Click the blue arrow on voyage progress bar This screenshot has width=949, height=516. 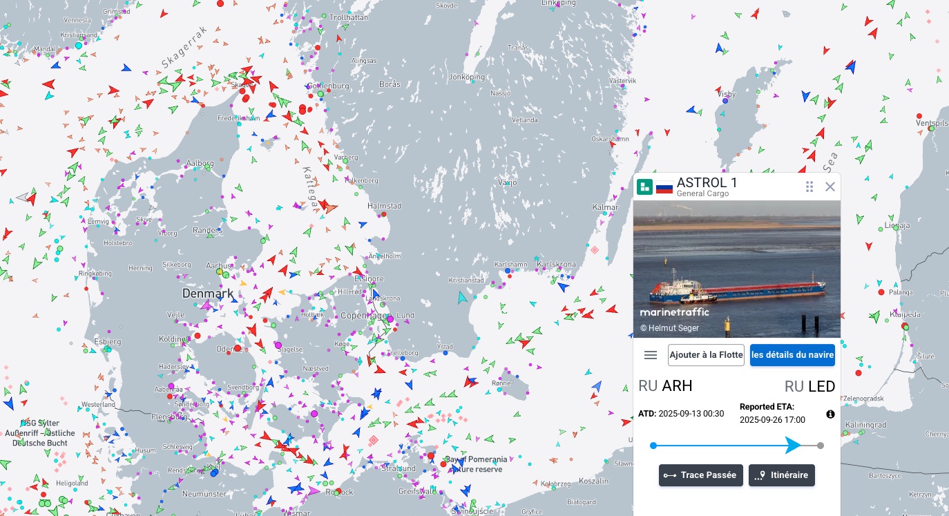(x=793, y=446)
